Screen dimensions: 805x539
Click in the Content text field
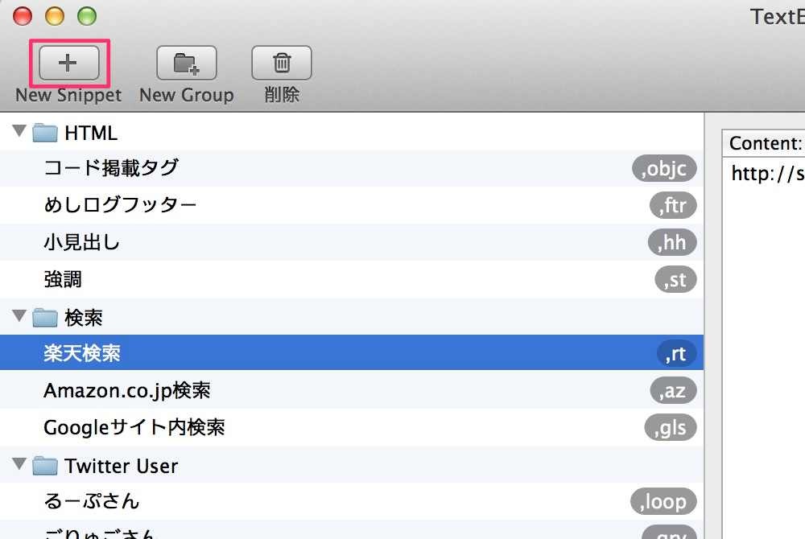coord(763,348)
